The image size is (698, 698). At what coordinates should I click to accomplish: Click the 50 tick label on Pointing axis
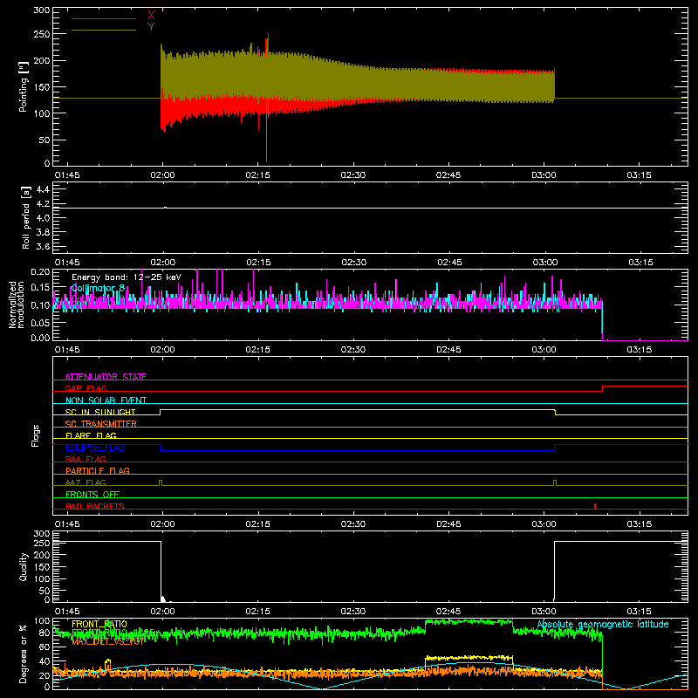coord(44,140)
